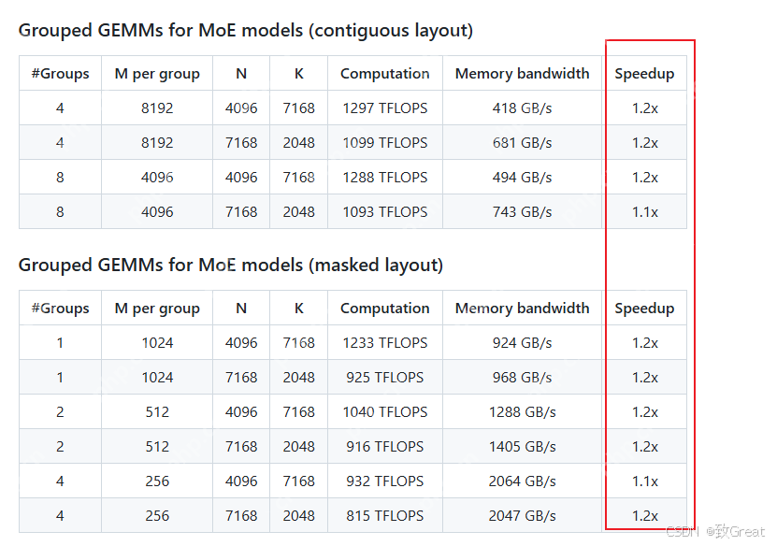Screen dimensions: 777x546
Task: Select the 1297 TFLOPS computation cell
Action: (384, 108)
